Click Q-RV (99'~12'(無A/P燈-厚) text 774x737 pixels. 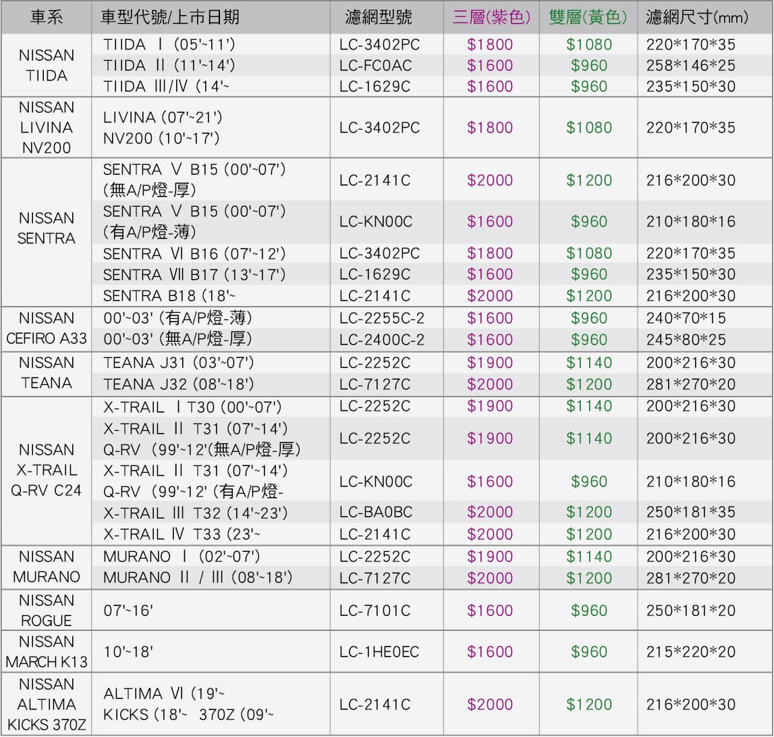(202, 449)
